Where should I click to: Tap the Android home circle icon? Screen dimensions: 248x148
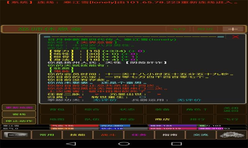coord(124,144)
